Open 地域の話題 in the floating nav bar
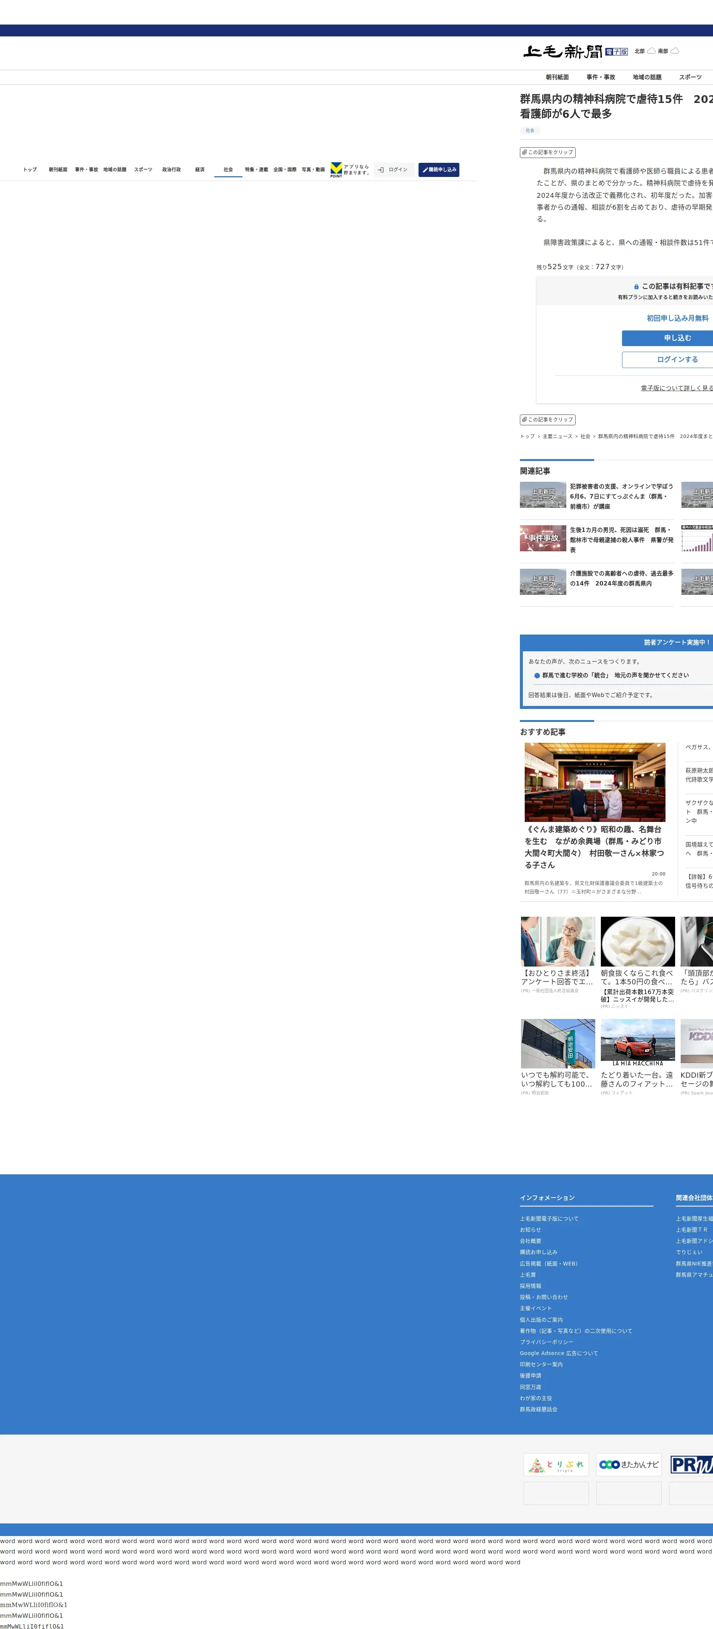The width and height of the screenshot is (713, 1629). point(115,170)
